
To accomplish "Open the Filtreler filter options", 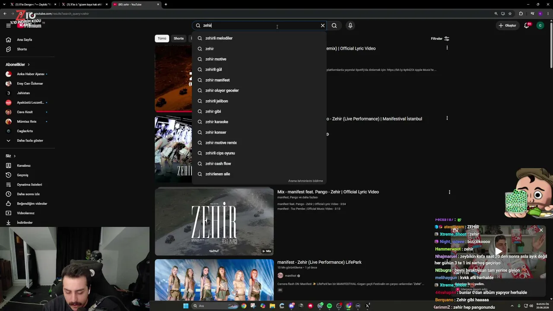I will coord(440,38).
